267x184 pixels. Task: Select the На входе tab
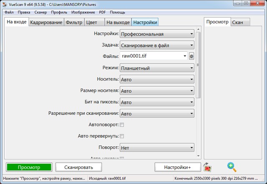point(17,22)
